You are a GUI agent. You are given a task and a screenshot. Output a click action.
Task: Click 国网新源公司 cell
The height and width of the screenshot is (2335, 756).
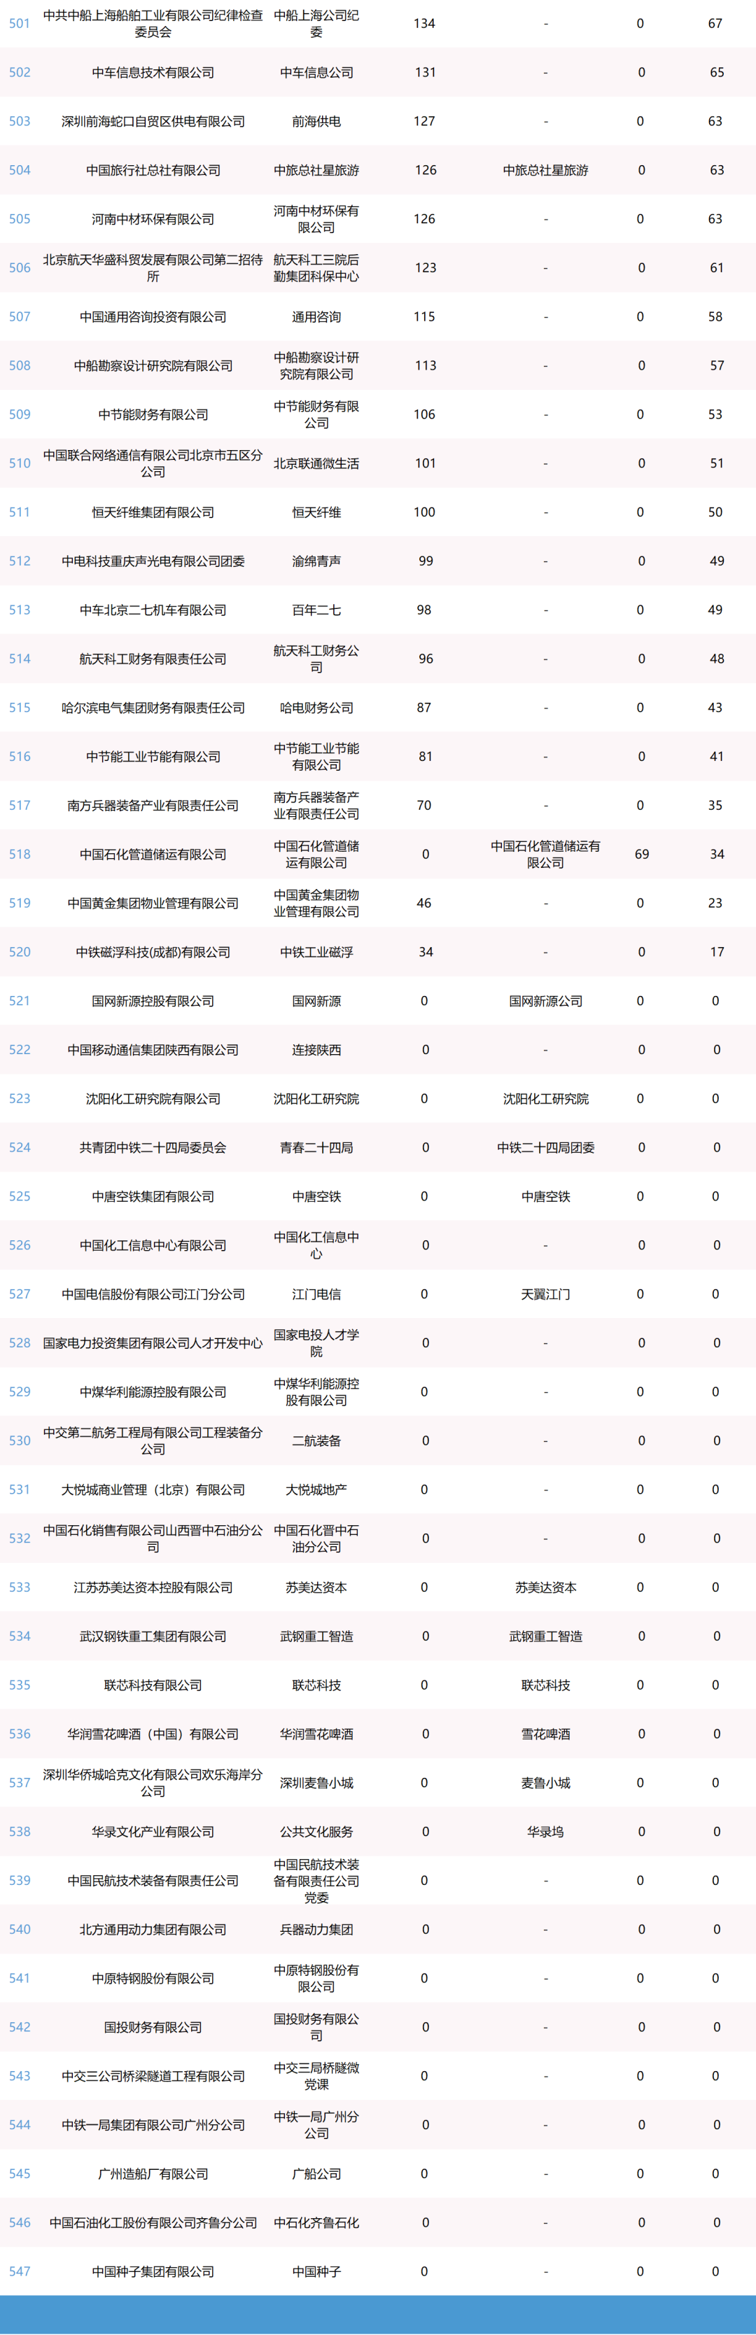(546, 1001)
